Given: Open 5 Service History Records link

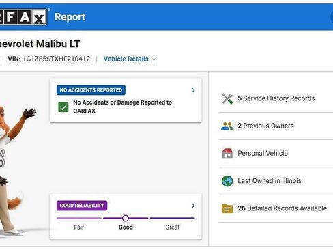Looking at the screenshot, I should (x=276, y=98).
